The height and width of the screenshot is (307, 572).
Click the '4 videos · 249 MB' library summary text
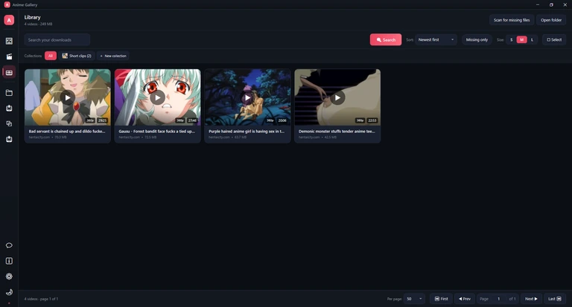click(38, 24)
